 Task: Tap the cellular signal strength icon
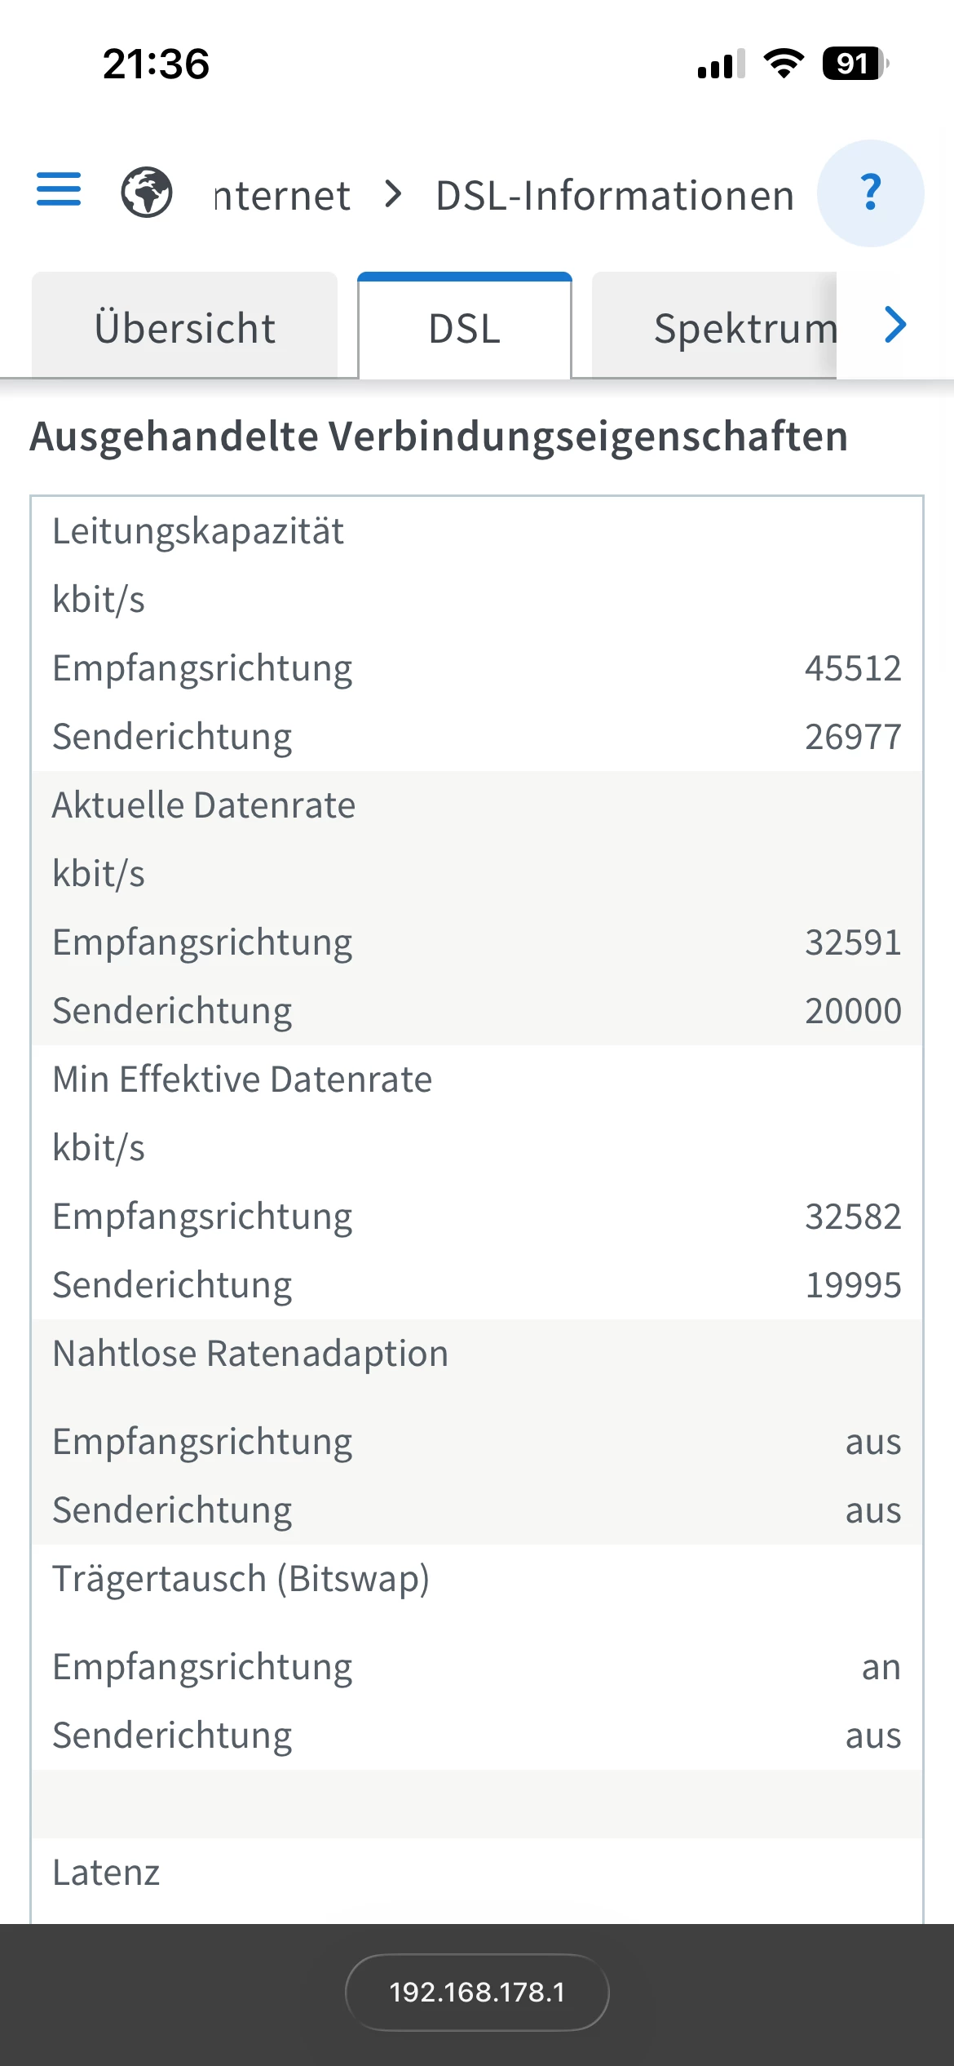pyautogui.click(x=721, y=64)
